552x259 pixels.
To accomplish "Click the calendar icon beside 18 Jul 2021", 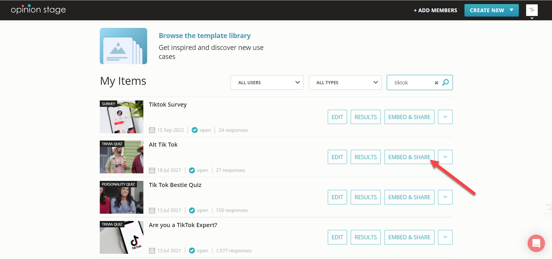I will coord(152,170).
